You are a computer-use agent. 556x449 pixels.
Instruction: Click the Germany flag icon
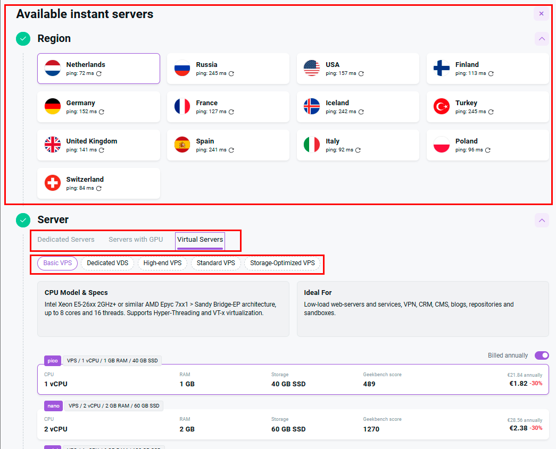coord(53,106)
